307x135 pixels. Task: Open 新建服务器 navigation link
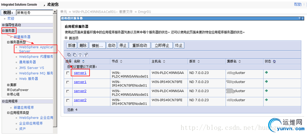click(x=22, y=37)
